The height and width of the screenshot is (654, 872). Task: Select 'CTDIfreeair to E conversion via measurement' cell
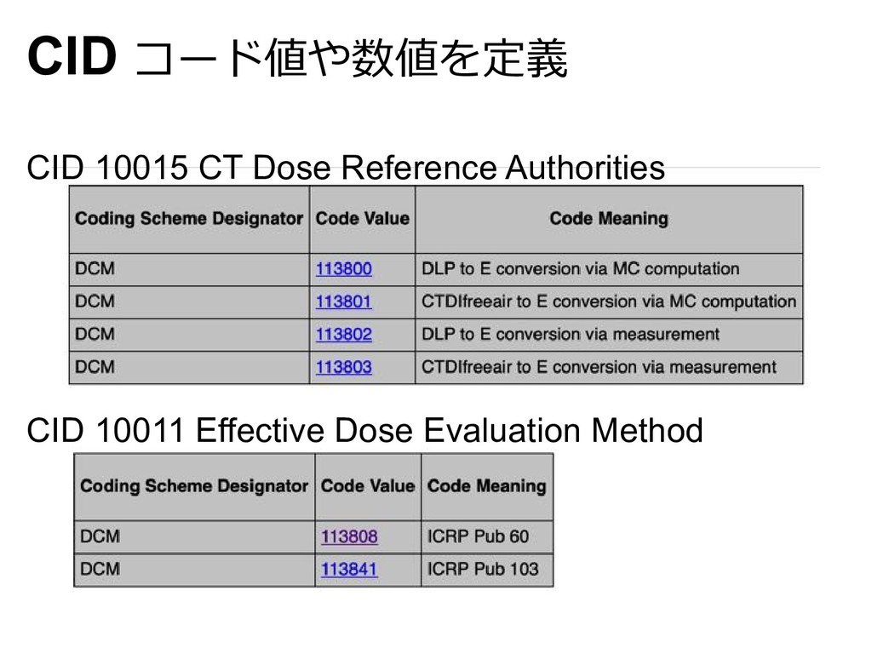pyautogui.click(x=609, y=368)
